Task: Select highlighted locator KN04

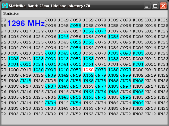Action: 138,103
